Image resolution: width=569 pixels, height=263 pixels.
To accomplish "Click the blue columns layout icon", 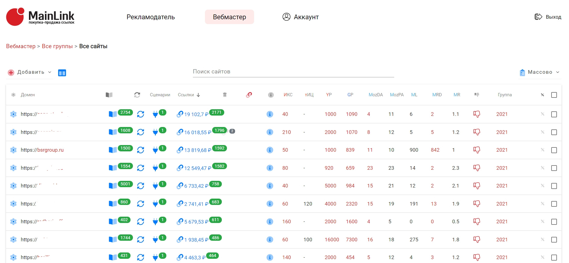I will 62,73.
